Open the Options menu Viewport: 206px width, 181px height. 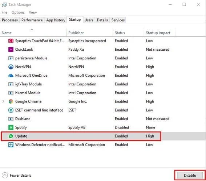[x=18, y=12]
